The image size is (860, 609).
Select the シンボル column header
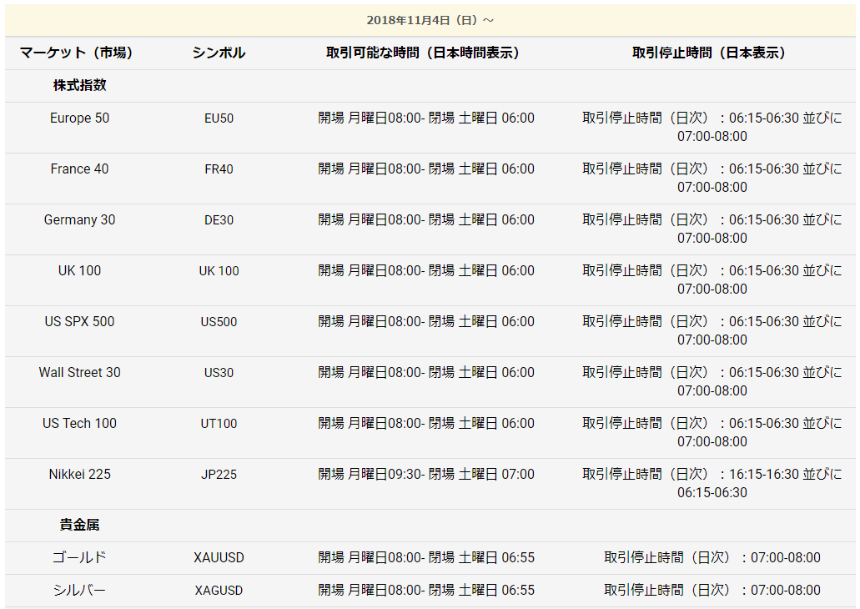pos(219,53)
